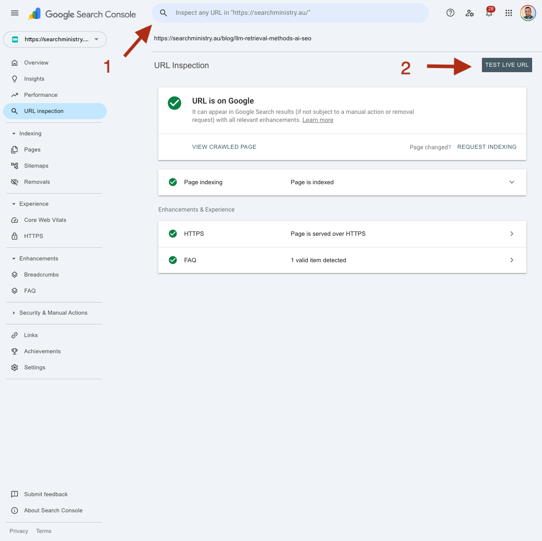Click the HTTPS lock icon in sidebar
The width and height of the screenshot is (542, 541).
(x=15, y=236)
